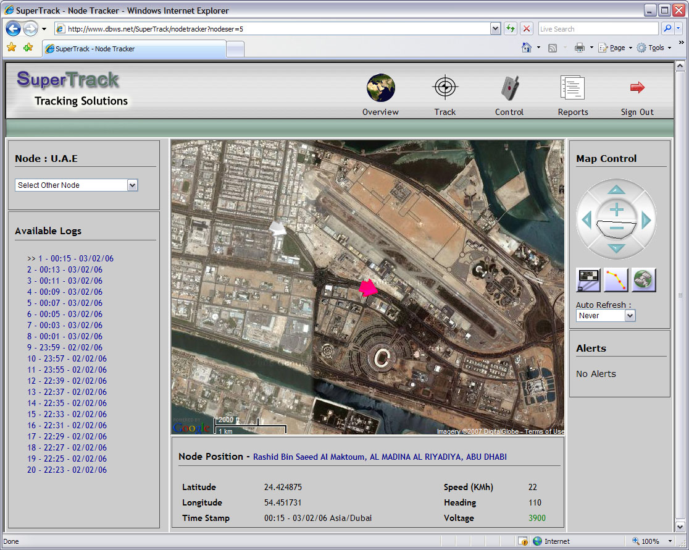Screen dimensions: 689x550
Task: Click the Internet security zone status
Action: pyautogui.click(x=551, y=541)
